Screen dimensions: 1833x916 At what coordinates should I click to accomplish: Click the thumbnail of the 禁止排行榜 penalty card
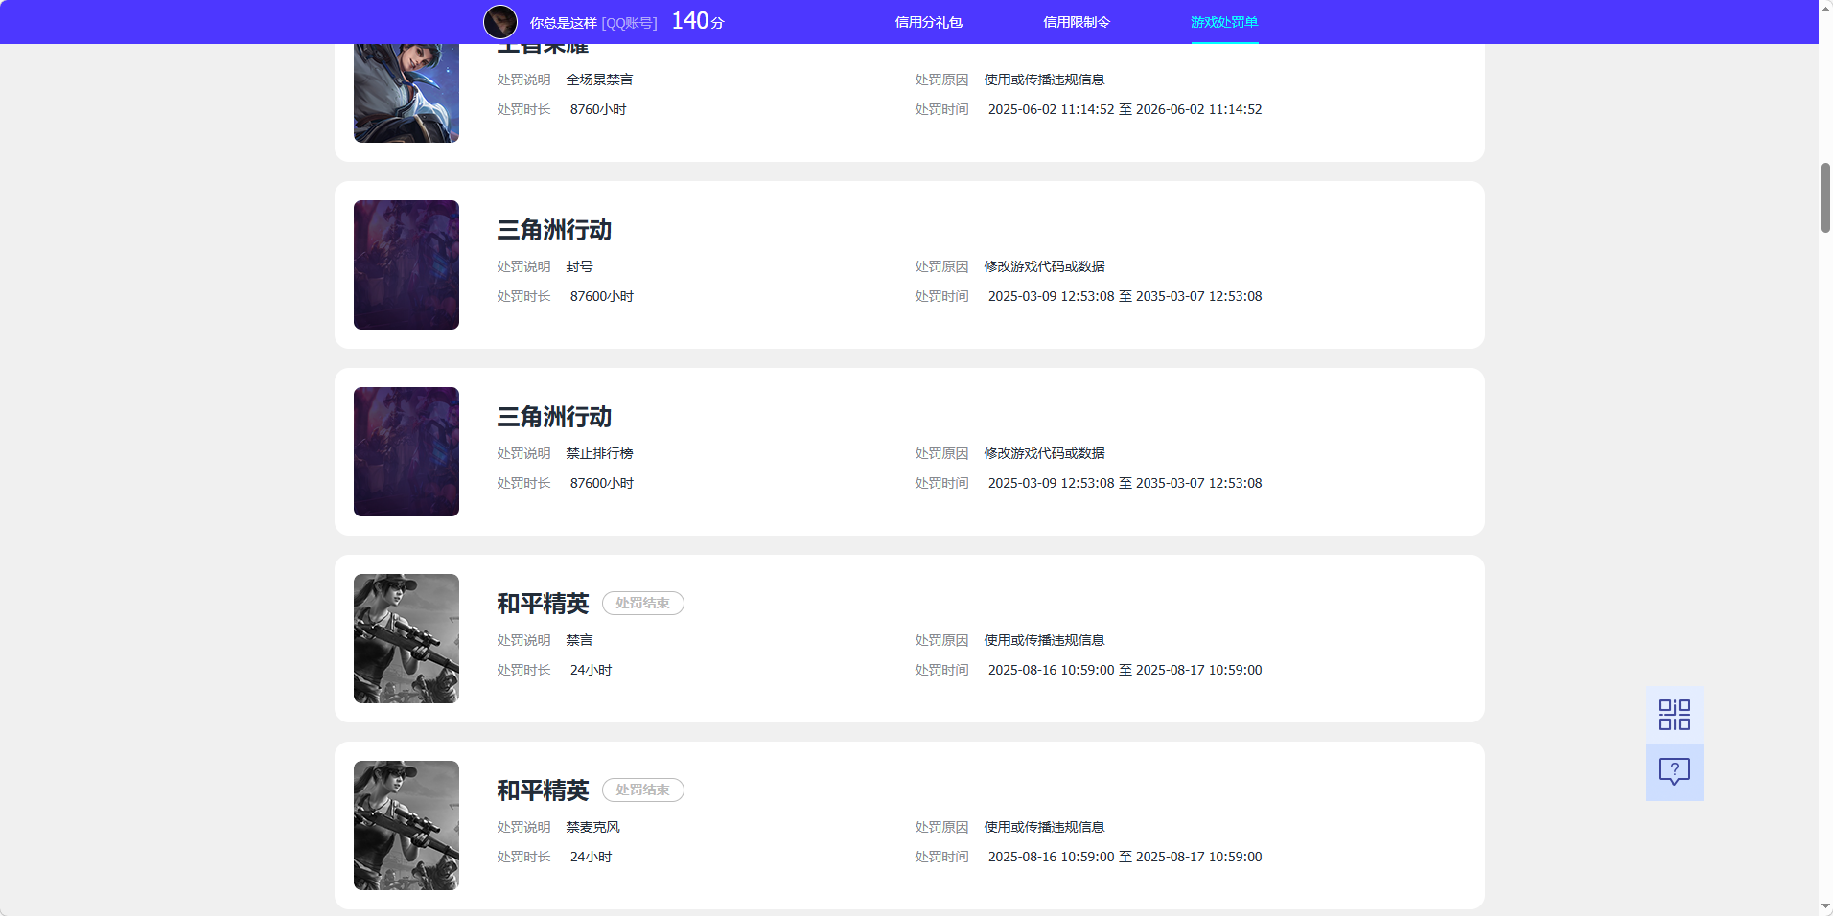click(406, 451)
